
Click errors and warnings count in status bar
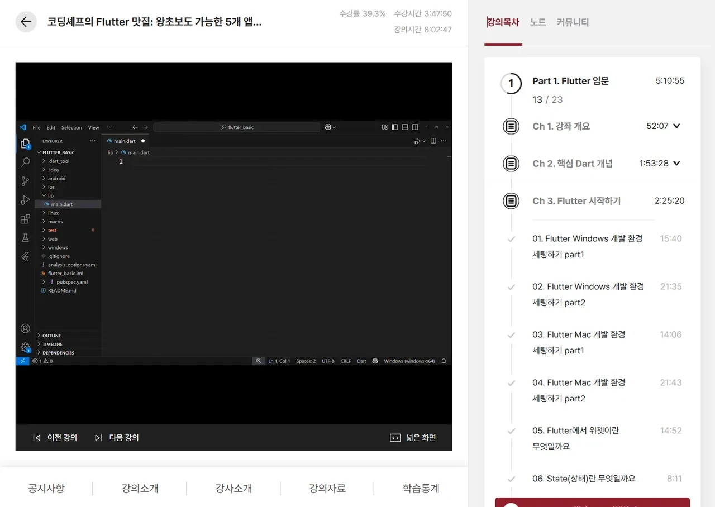pyautogui.click(x=42, y=361)
